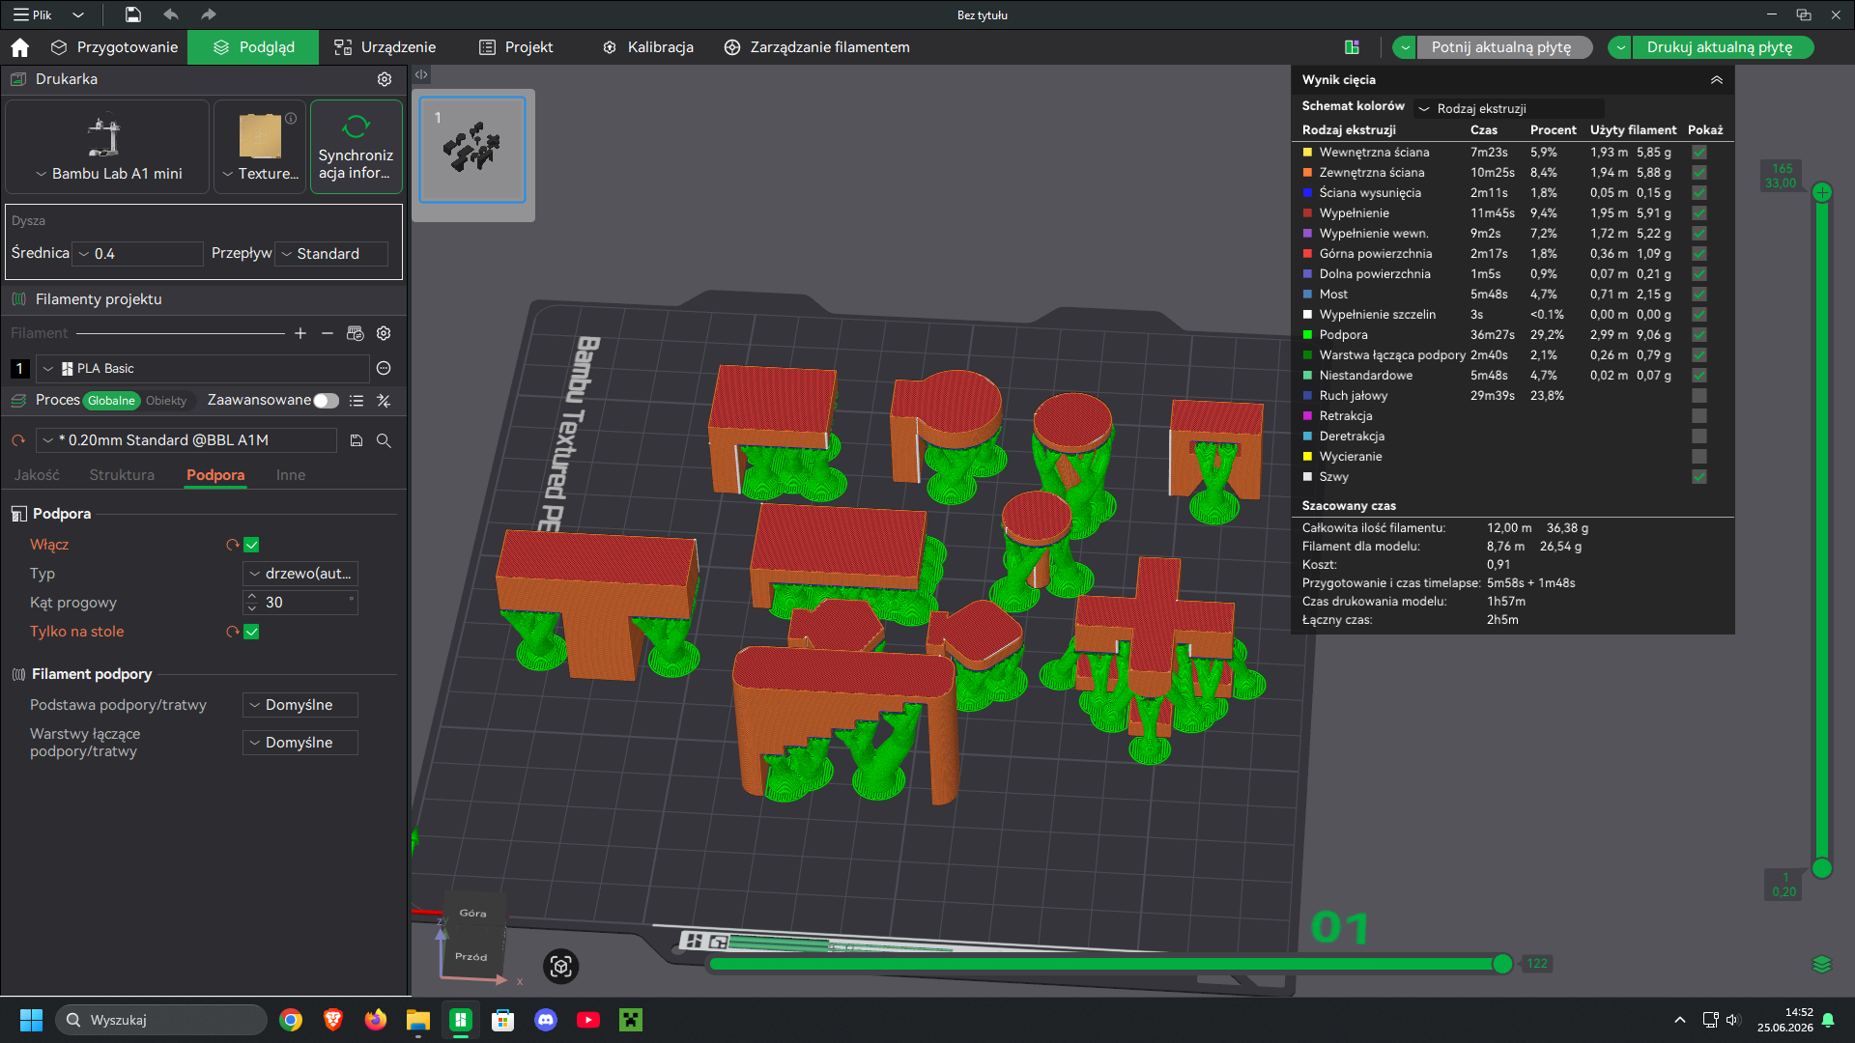The image size is (1855, 1043).
Task: Edit PLA Basic filament preset options
Action: click(384, 368)
